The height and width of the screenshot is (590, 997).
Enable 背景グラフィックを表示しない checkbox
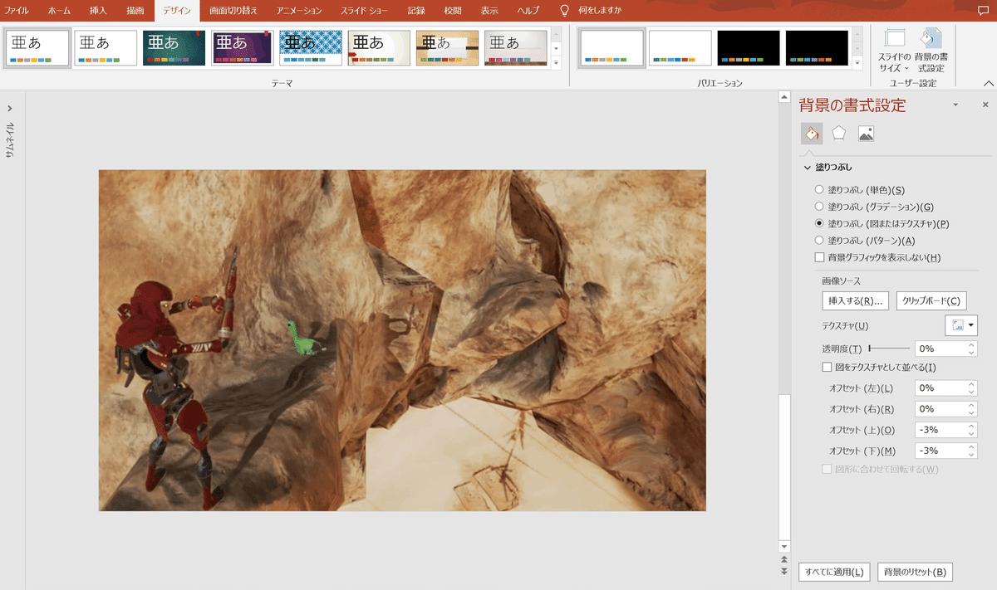coord(820,258)
